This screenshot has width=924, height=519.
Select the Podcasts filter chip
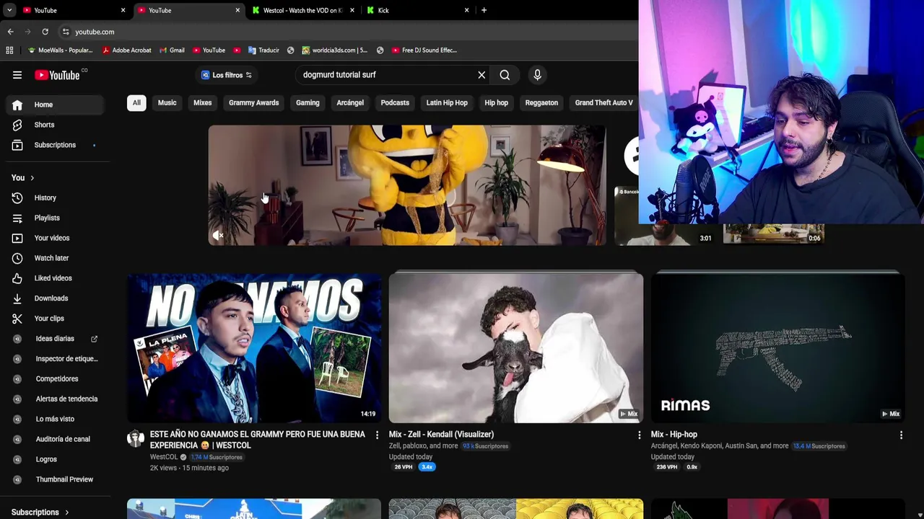[x=395, y=102]
